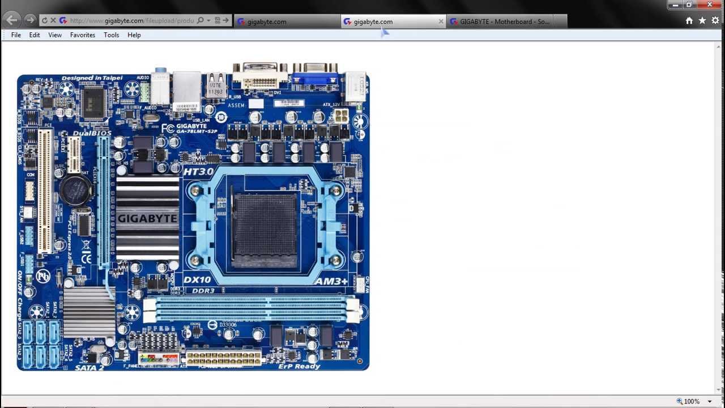Image resolution: width=725 pixels, height=408 pixels.
Task: Toggle Compatibility View icon in address bar
Action: click(217, 20)
